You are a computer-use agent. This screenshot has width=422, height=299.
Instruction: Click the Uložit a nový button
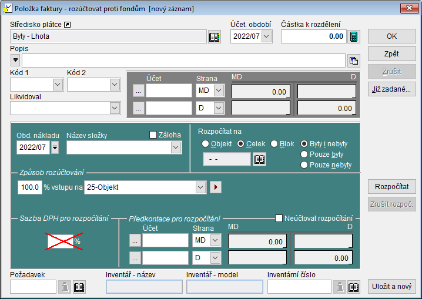[x=391, y=286]
